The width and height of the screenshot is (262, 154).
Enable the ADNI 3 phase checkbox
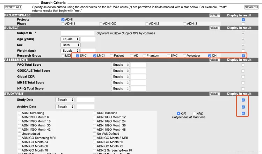point(185,24)
